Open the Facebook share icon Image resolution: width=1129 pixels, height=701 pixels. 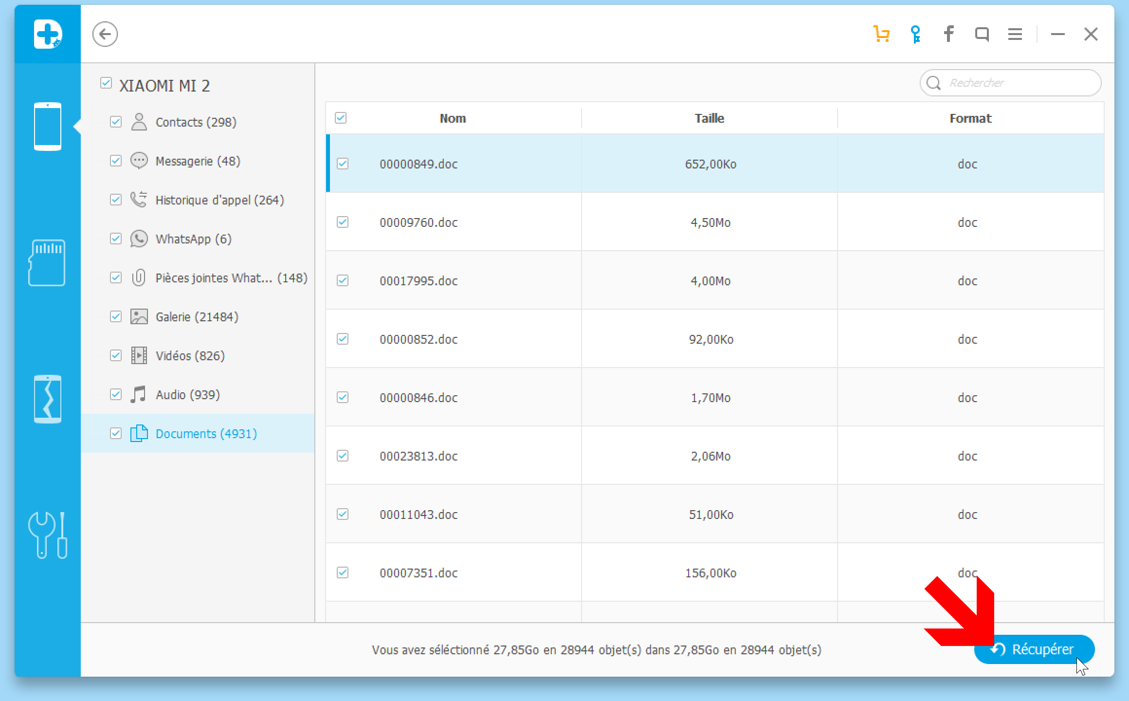[x=948, y=34]
